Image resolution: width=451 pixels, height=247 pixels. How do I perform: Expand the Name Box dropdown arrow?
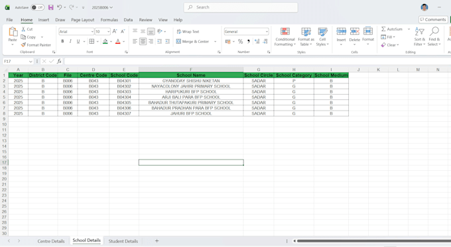click(31, 62)
